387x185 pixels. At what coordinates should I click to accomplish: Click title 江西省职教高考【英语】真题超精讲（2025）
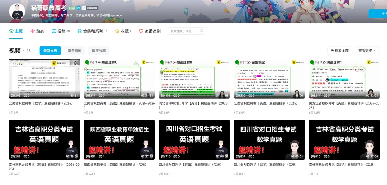tap(266, 103)
